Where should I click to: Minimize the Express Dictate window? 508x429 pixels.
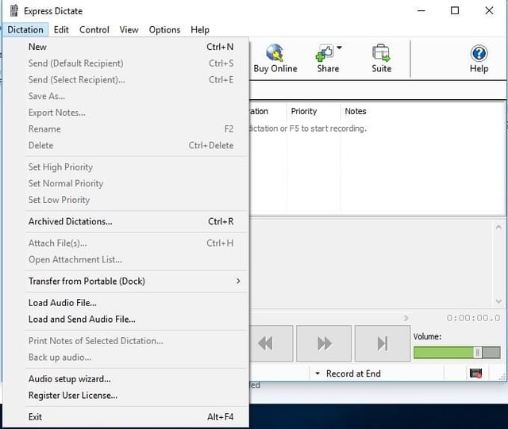pyautogui.click(x=421, y=10)
